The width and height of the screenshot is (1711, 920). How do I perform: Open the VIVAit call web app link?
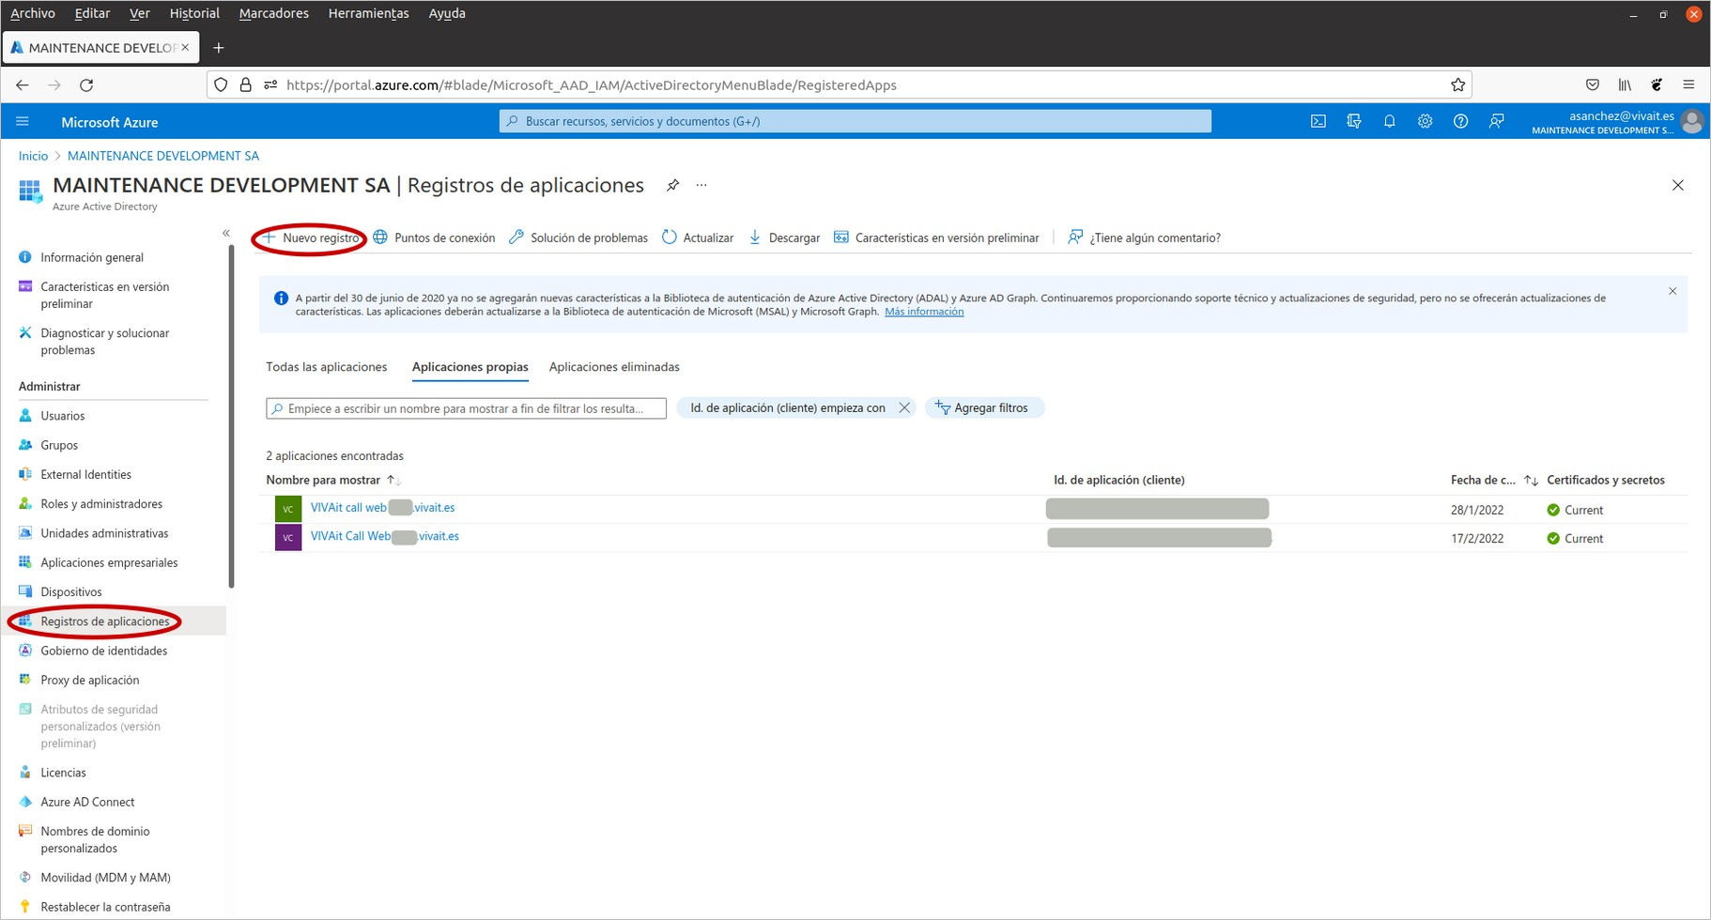pos(382,508)
